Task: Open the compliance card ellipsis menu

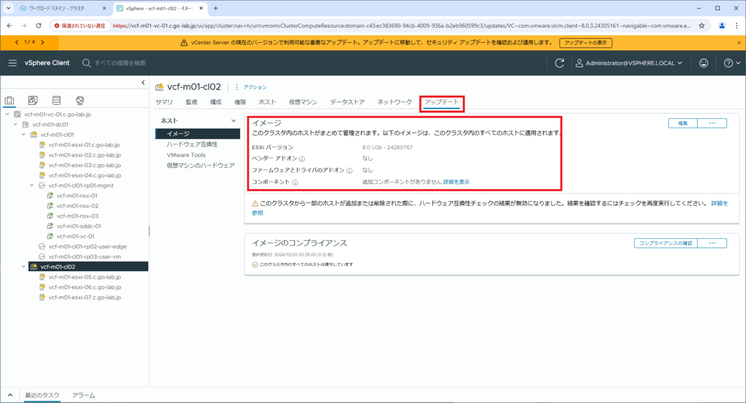Action: [712, 243]
